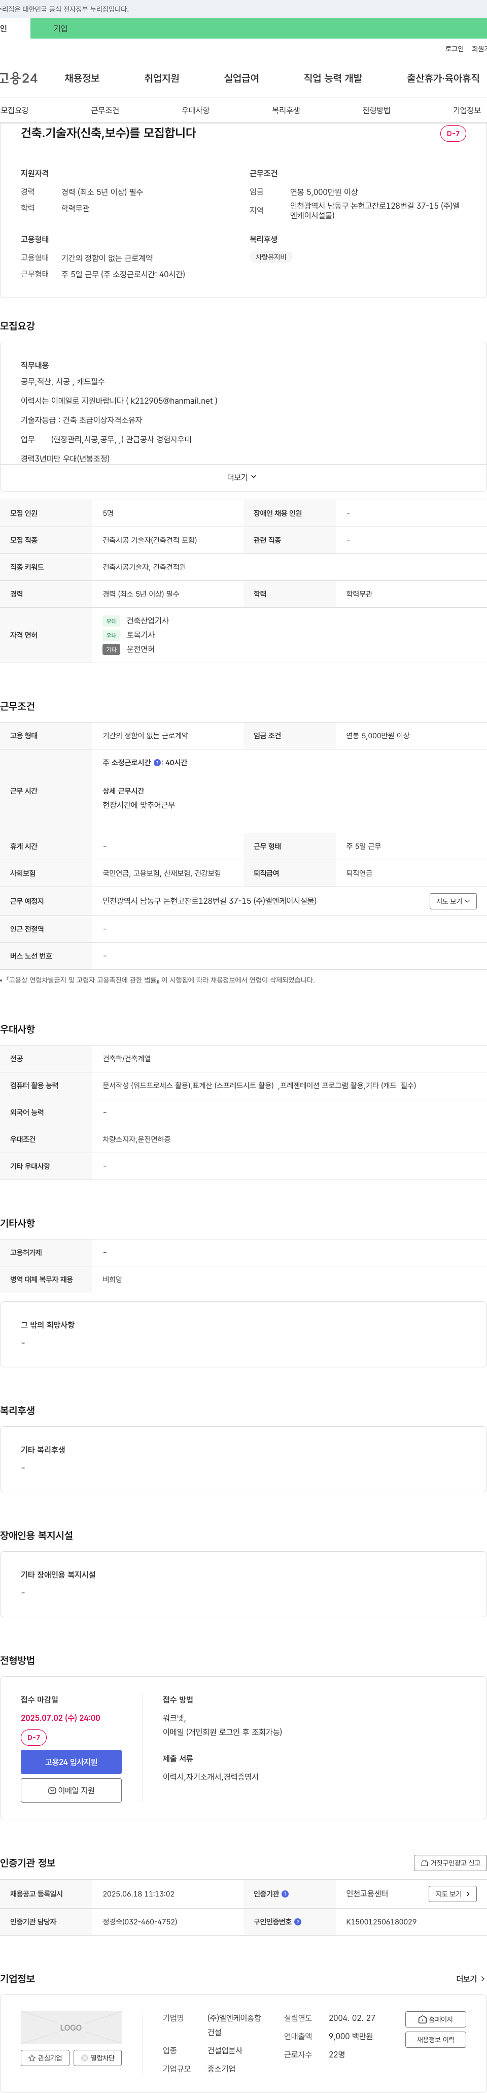This screenshot has width=487, height=2093.
Task: Click the email k212905@hanmail.net text
Action: click(x=172, y=401)
